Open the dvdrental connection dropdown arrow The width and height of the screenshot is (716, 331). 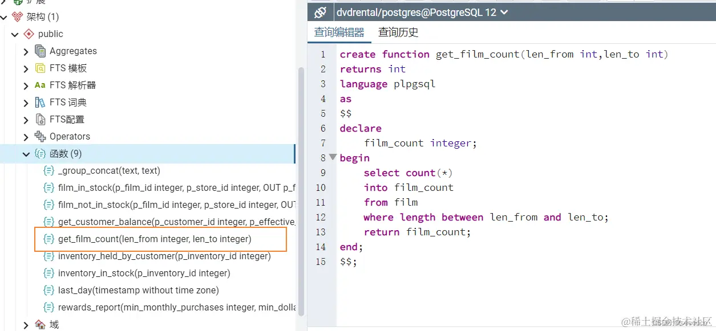coord(504,12)
